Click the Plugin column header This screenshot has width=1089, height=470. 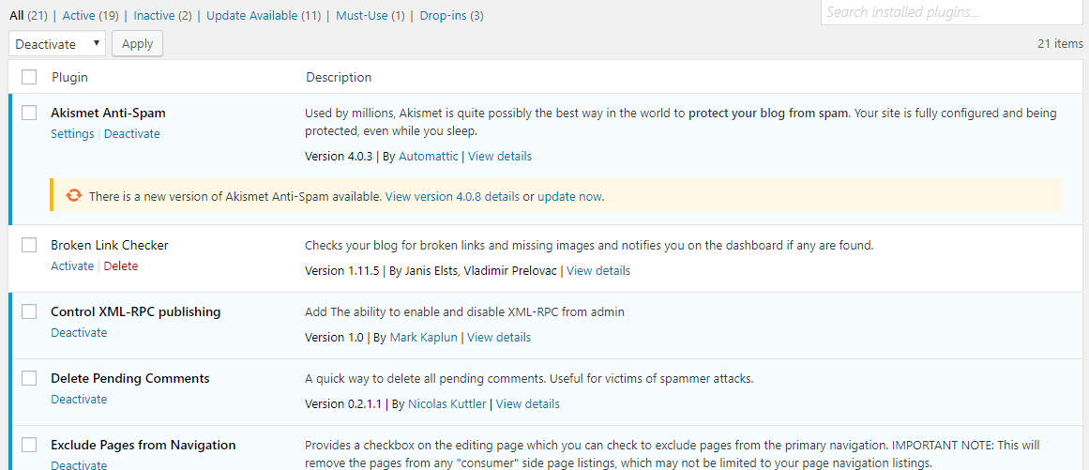coord(69,77)
